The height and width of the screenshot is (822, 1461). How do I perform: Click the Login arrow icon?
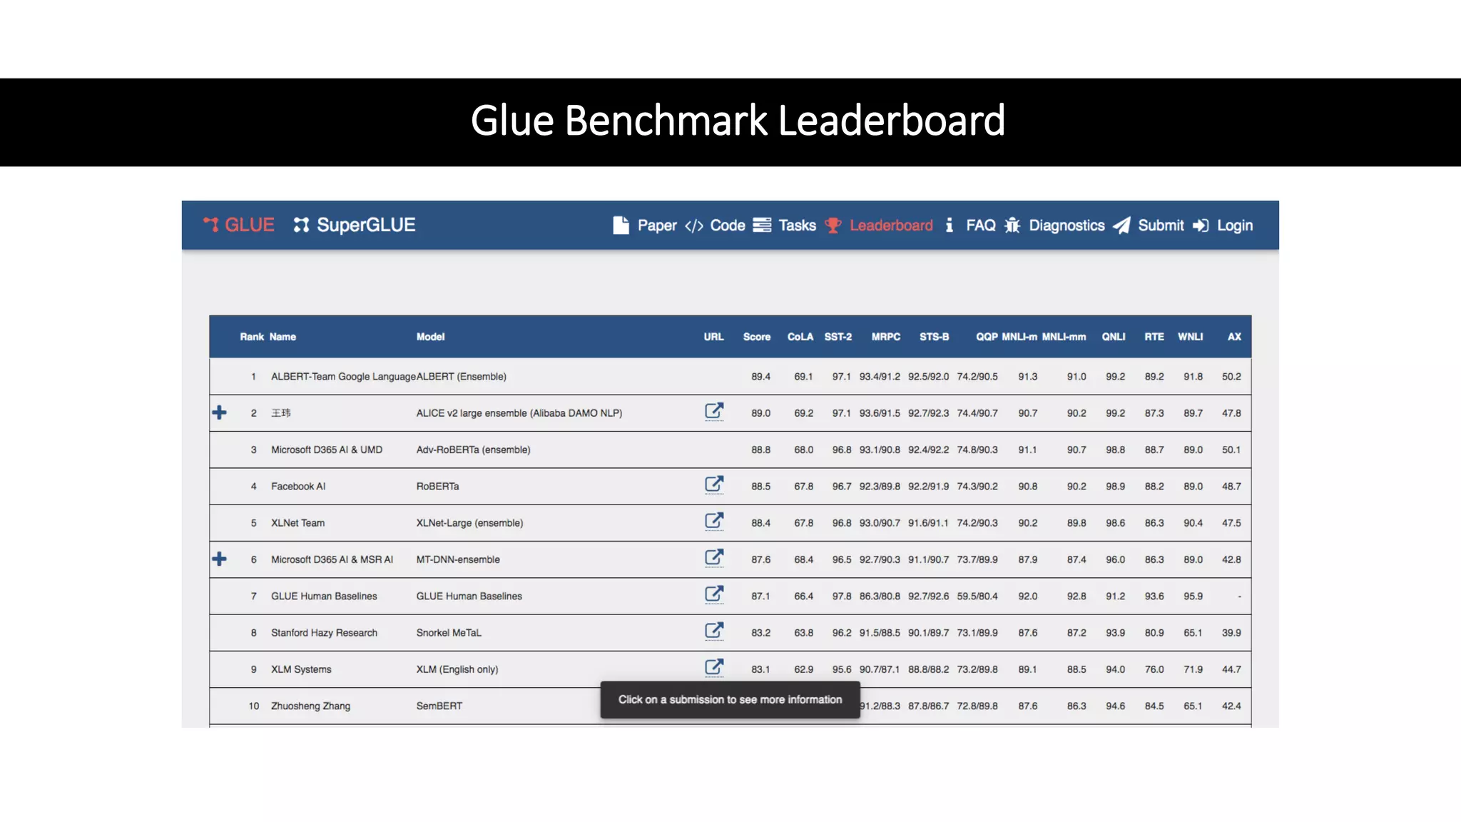1201,225
